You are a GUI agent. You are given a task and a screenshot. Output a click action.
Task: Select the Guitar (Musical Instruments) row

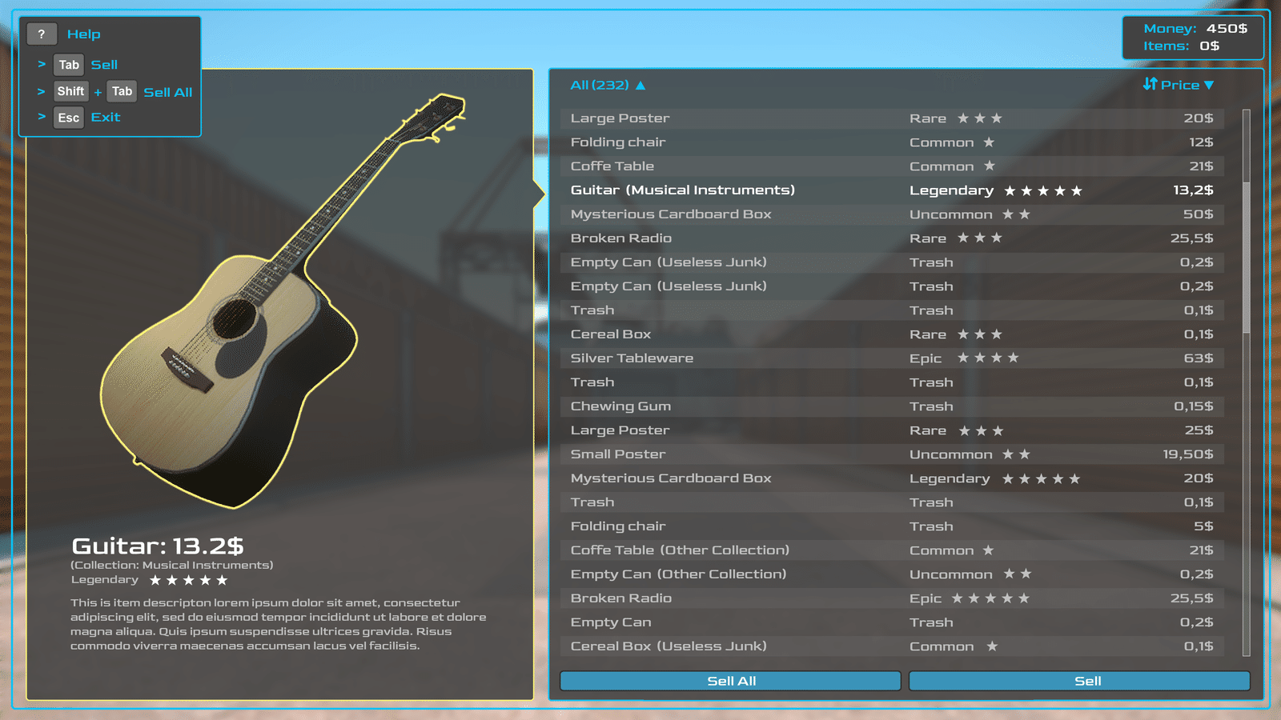(892, 190)
